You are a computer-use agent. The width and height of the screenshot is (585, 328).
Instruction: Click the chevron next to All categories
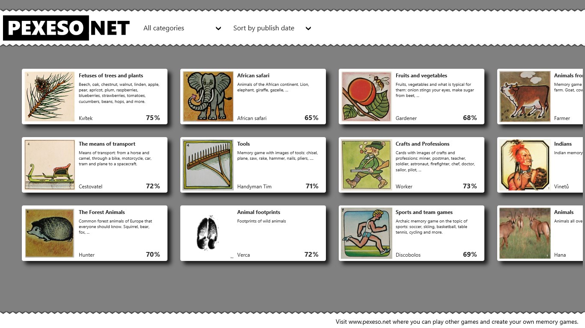[x=218, y=29]
